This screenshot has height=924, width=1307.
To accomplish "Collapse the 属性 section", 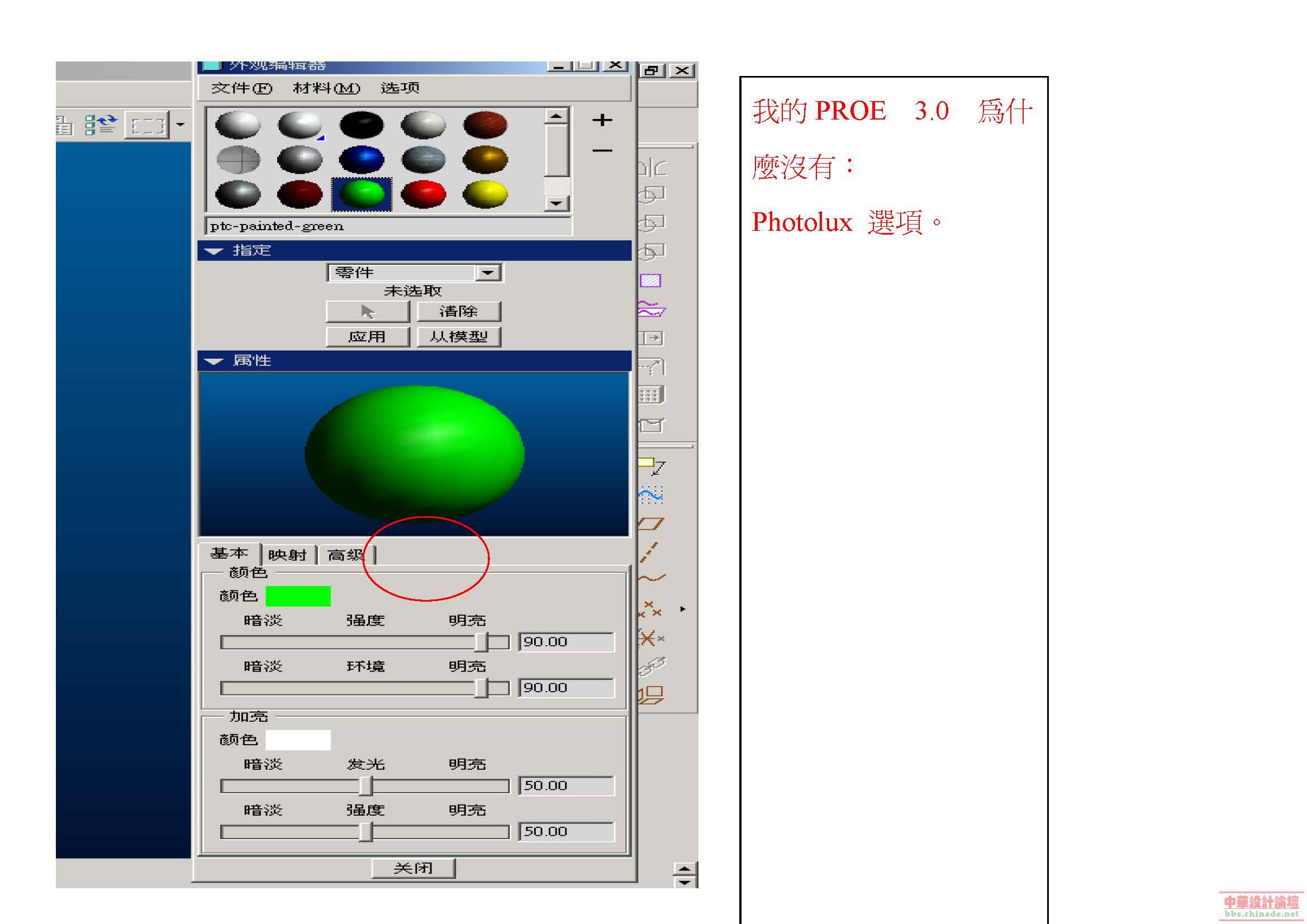I will click(x=214, y=361).
